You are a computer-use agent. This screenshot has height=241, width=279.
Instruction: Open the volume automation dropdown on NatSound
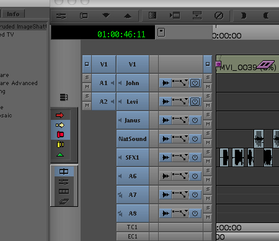[x=180, y=139]
